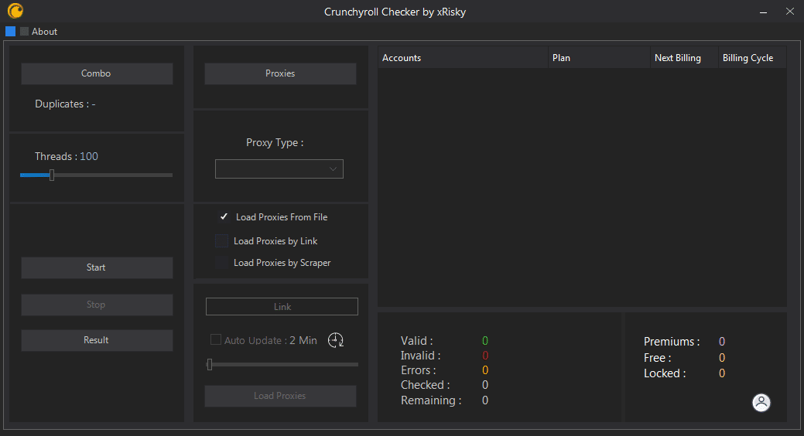Click the Auto Update interval slider handle

point(209,364)
